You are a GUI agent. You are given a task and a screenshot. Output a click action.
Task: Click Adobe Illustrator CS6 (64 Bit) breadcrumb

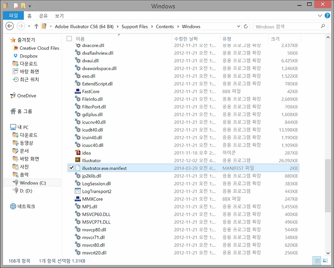tap(84, 26)
